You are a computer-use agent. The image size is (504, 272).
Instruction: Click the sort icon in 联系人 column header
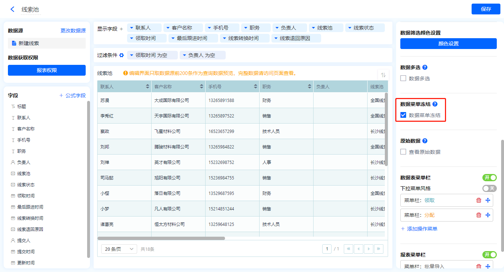[147, 87]
